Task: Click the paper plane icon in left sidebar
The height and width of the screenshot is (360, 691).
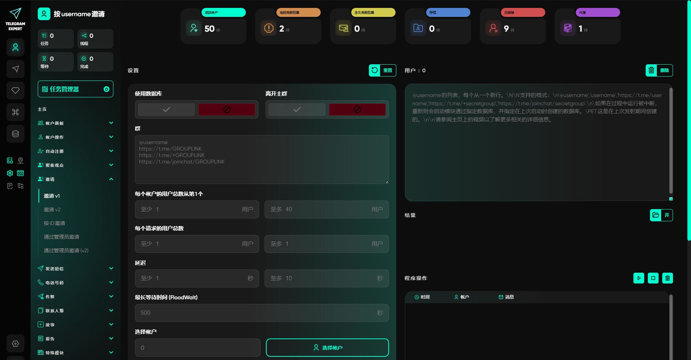Action: (x=15, y=69)
